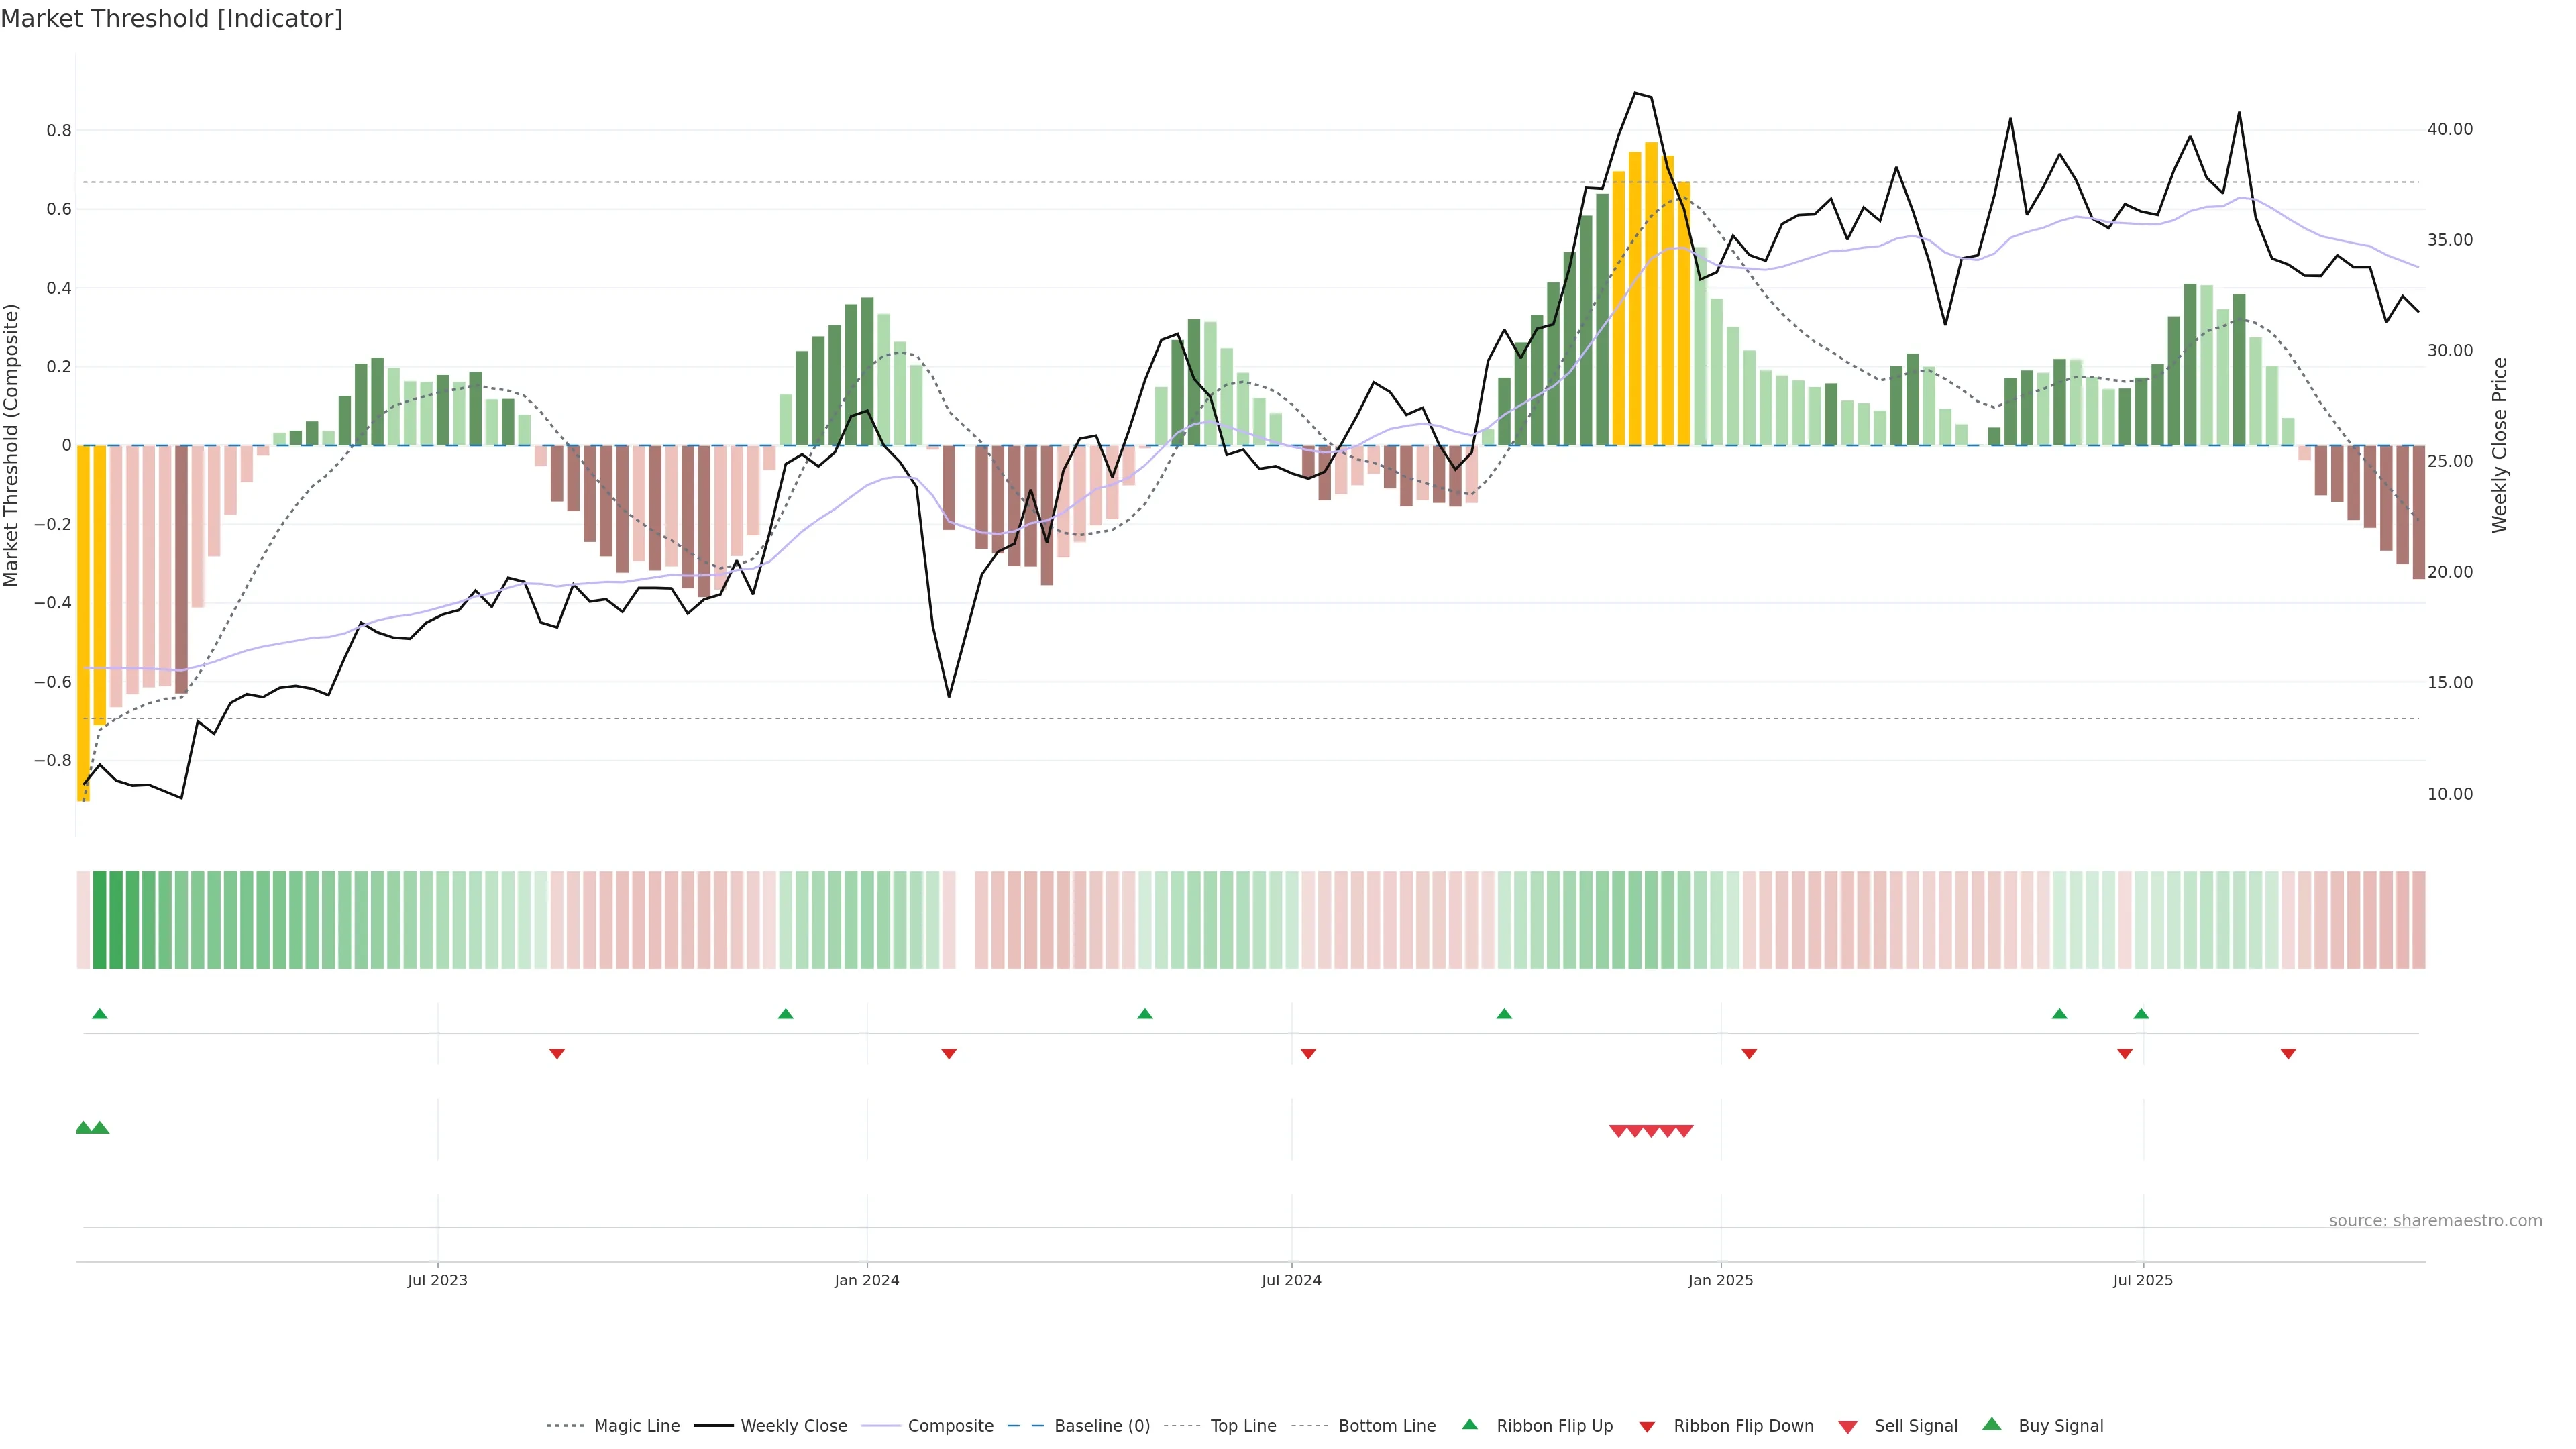This screenshot has height=1449, width=2576.
Task: Click the rightmost red flip-down marker
Action: pos(2287,1053)
